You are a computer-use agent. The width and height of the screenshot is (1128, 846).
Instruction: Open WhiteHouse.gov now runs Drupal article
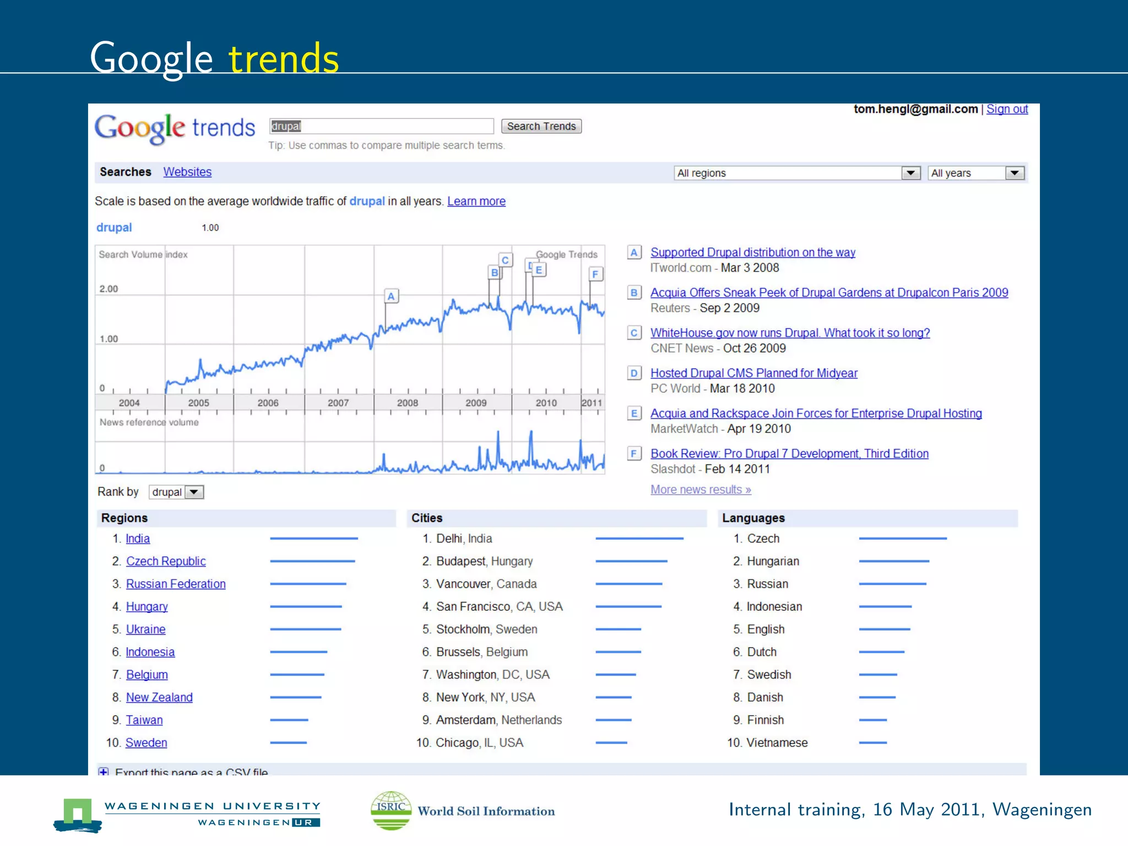[790, 333]
